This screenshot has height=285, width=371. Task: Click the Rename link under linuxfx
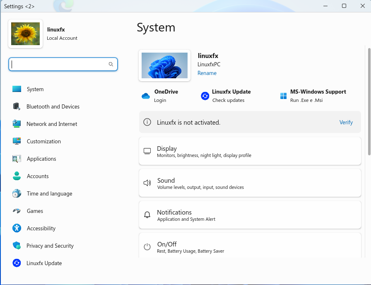207,73
